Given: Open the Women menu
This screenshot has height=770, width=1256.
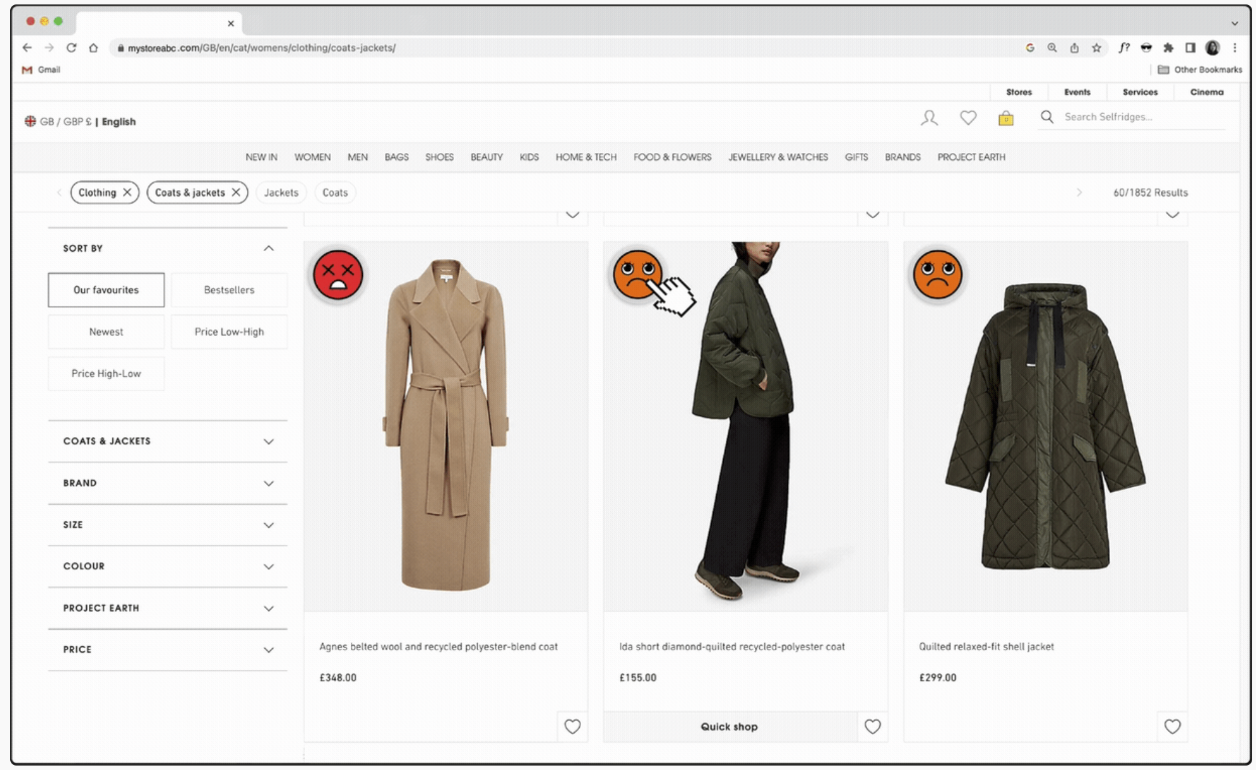Looking at the screenshot, I should tap(312, 157).
